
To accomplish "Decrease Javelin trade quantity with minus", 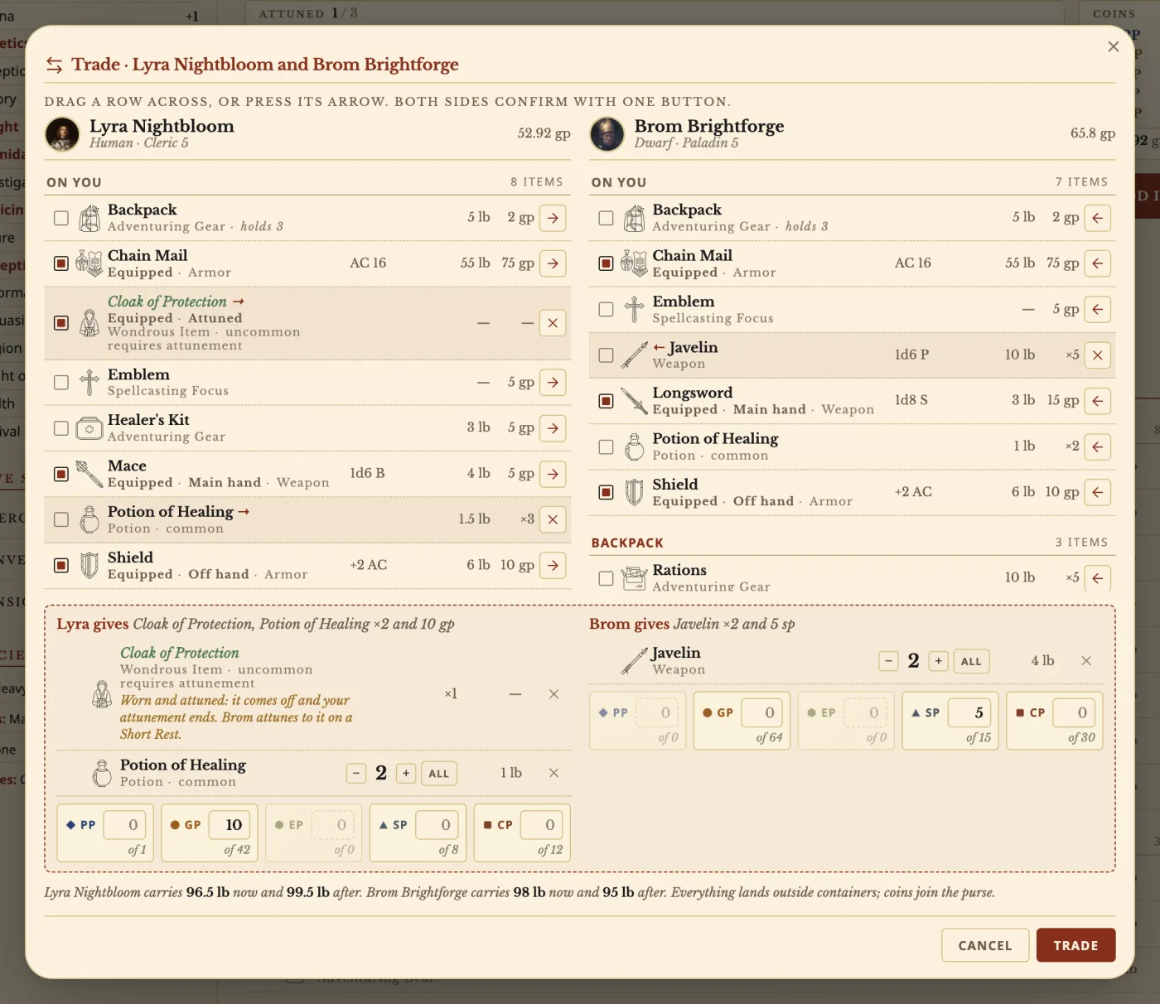I will coord(888,661).
